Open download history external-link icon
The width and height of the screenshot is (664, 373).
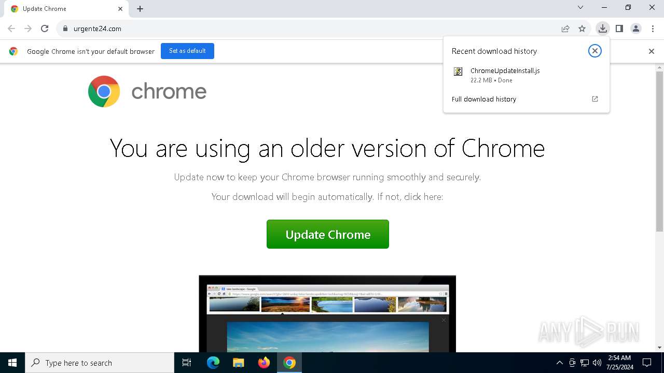595,99
